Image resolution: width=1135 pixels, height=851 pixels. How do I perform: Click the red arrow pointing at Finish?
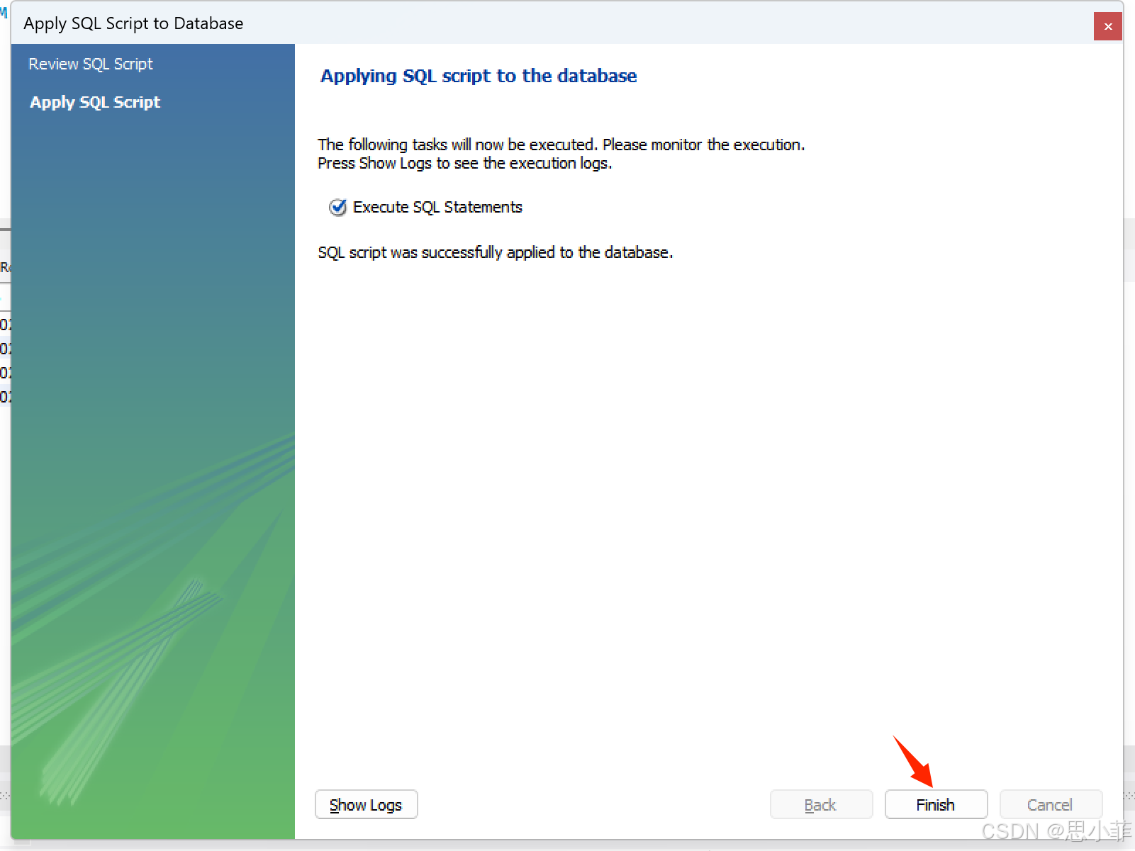pos(913,762)
